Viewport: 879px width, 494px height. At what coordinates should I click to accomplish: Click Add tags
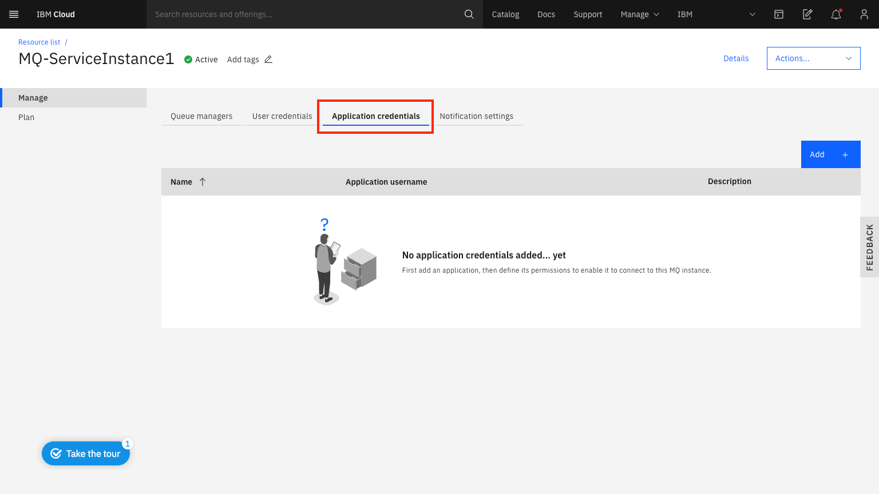(x=243, y=59)
